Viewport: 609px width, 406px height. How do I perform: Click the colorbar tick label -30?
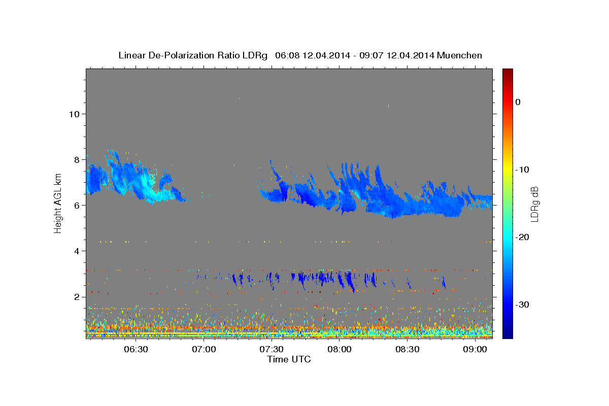coord(522,304)
